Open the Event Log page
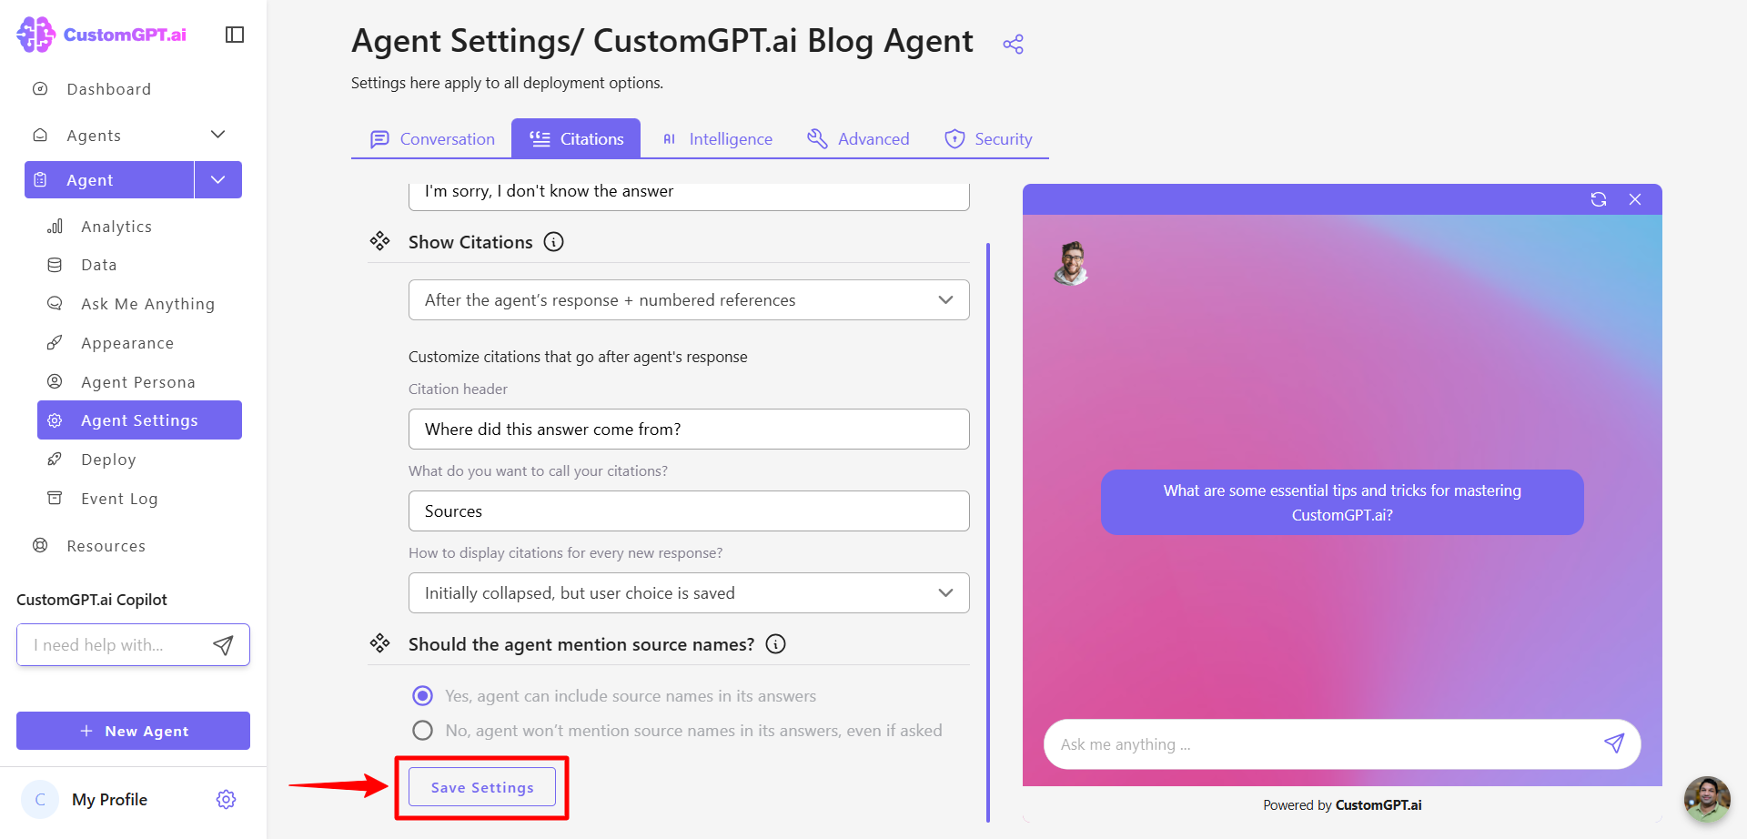This screenshot has height=839, width=1747. point(119,499)
